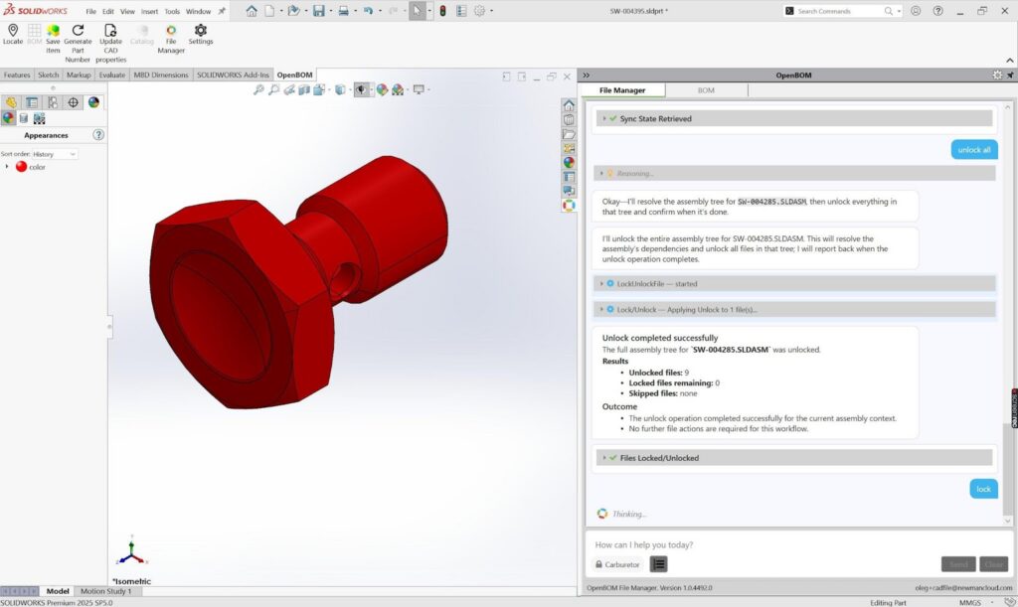Open the DimXpertManager crosshair tab
1018x607 pixels.
tap(74, 102)
